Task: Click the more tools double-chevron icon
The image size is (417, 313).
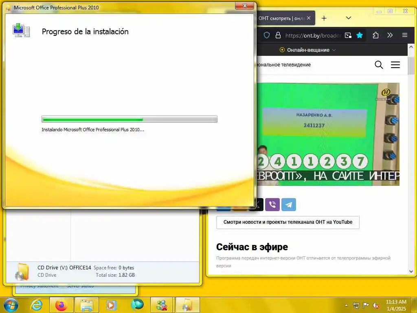Action: click(390, 35)
